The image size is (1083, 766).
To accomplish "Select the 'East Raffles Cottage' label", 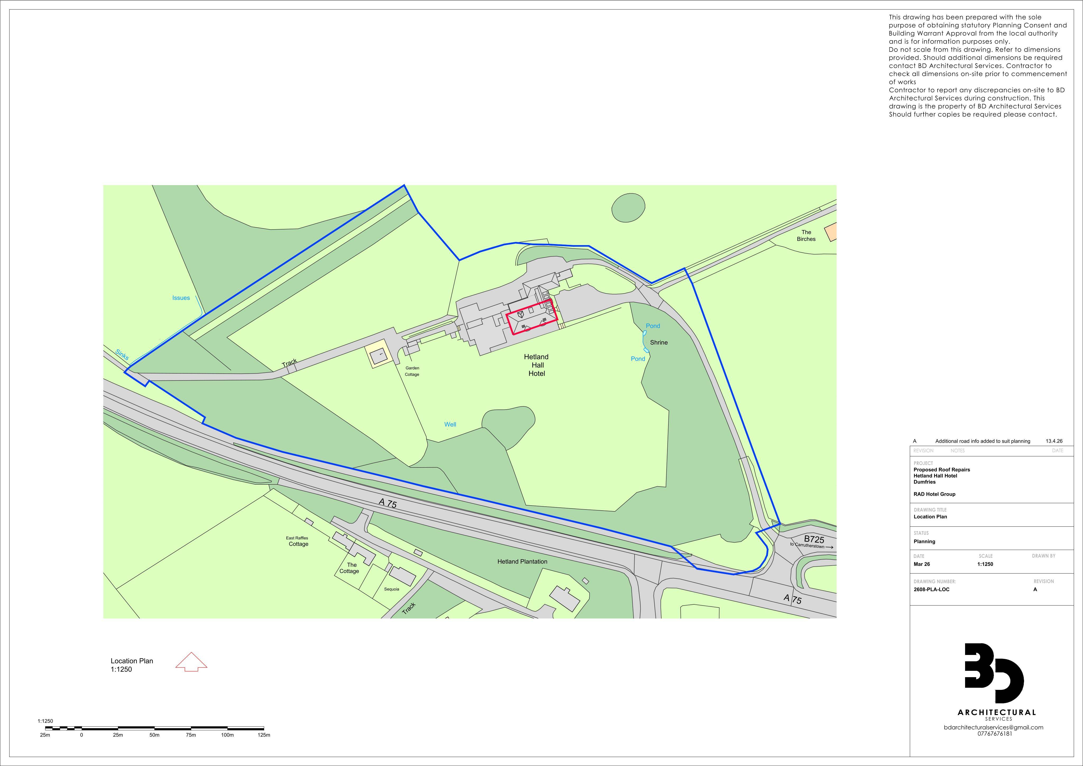I will [297, 541].
